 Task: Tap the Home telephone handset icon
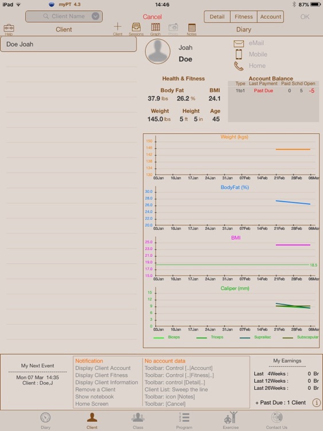point(239,66)
